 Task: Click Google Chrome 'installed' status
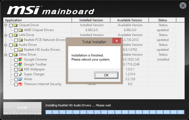(x=163, y=59)
